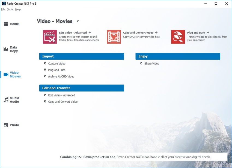Viewport: 232px width, 168px height.
Task: Click arrow icon beside Archive AVCHD Video
Action: coord(45,76)
